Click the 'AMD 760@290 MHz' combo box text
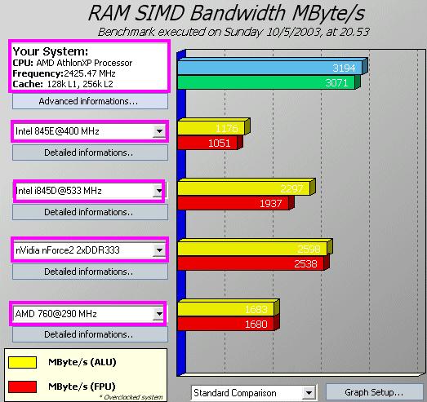The image size is (427, 402). coord(56,314)
